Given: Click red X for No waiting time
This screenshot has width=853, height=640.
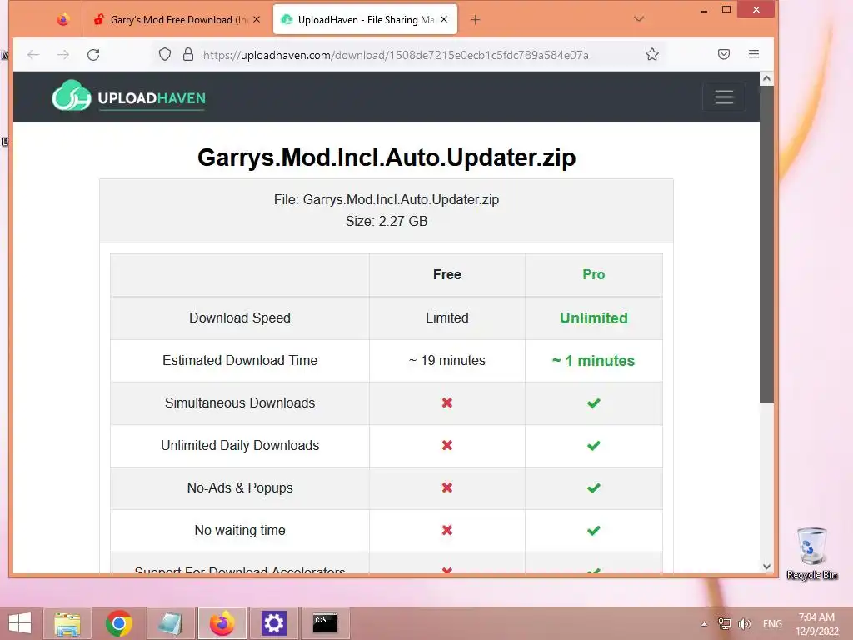Looking at the screenshot, I should [447, 530].
